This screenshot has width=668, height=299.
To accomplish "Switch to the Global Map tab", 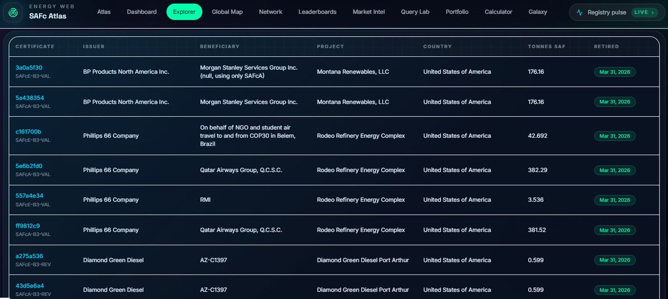I will tap(227, 12).
